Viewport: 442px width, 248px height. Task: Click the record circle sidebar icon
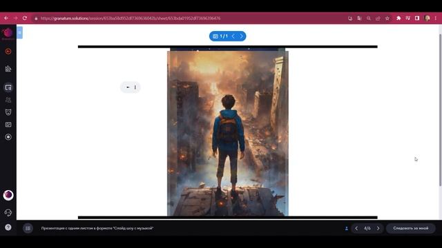coord(8,137)
